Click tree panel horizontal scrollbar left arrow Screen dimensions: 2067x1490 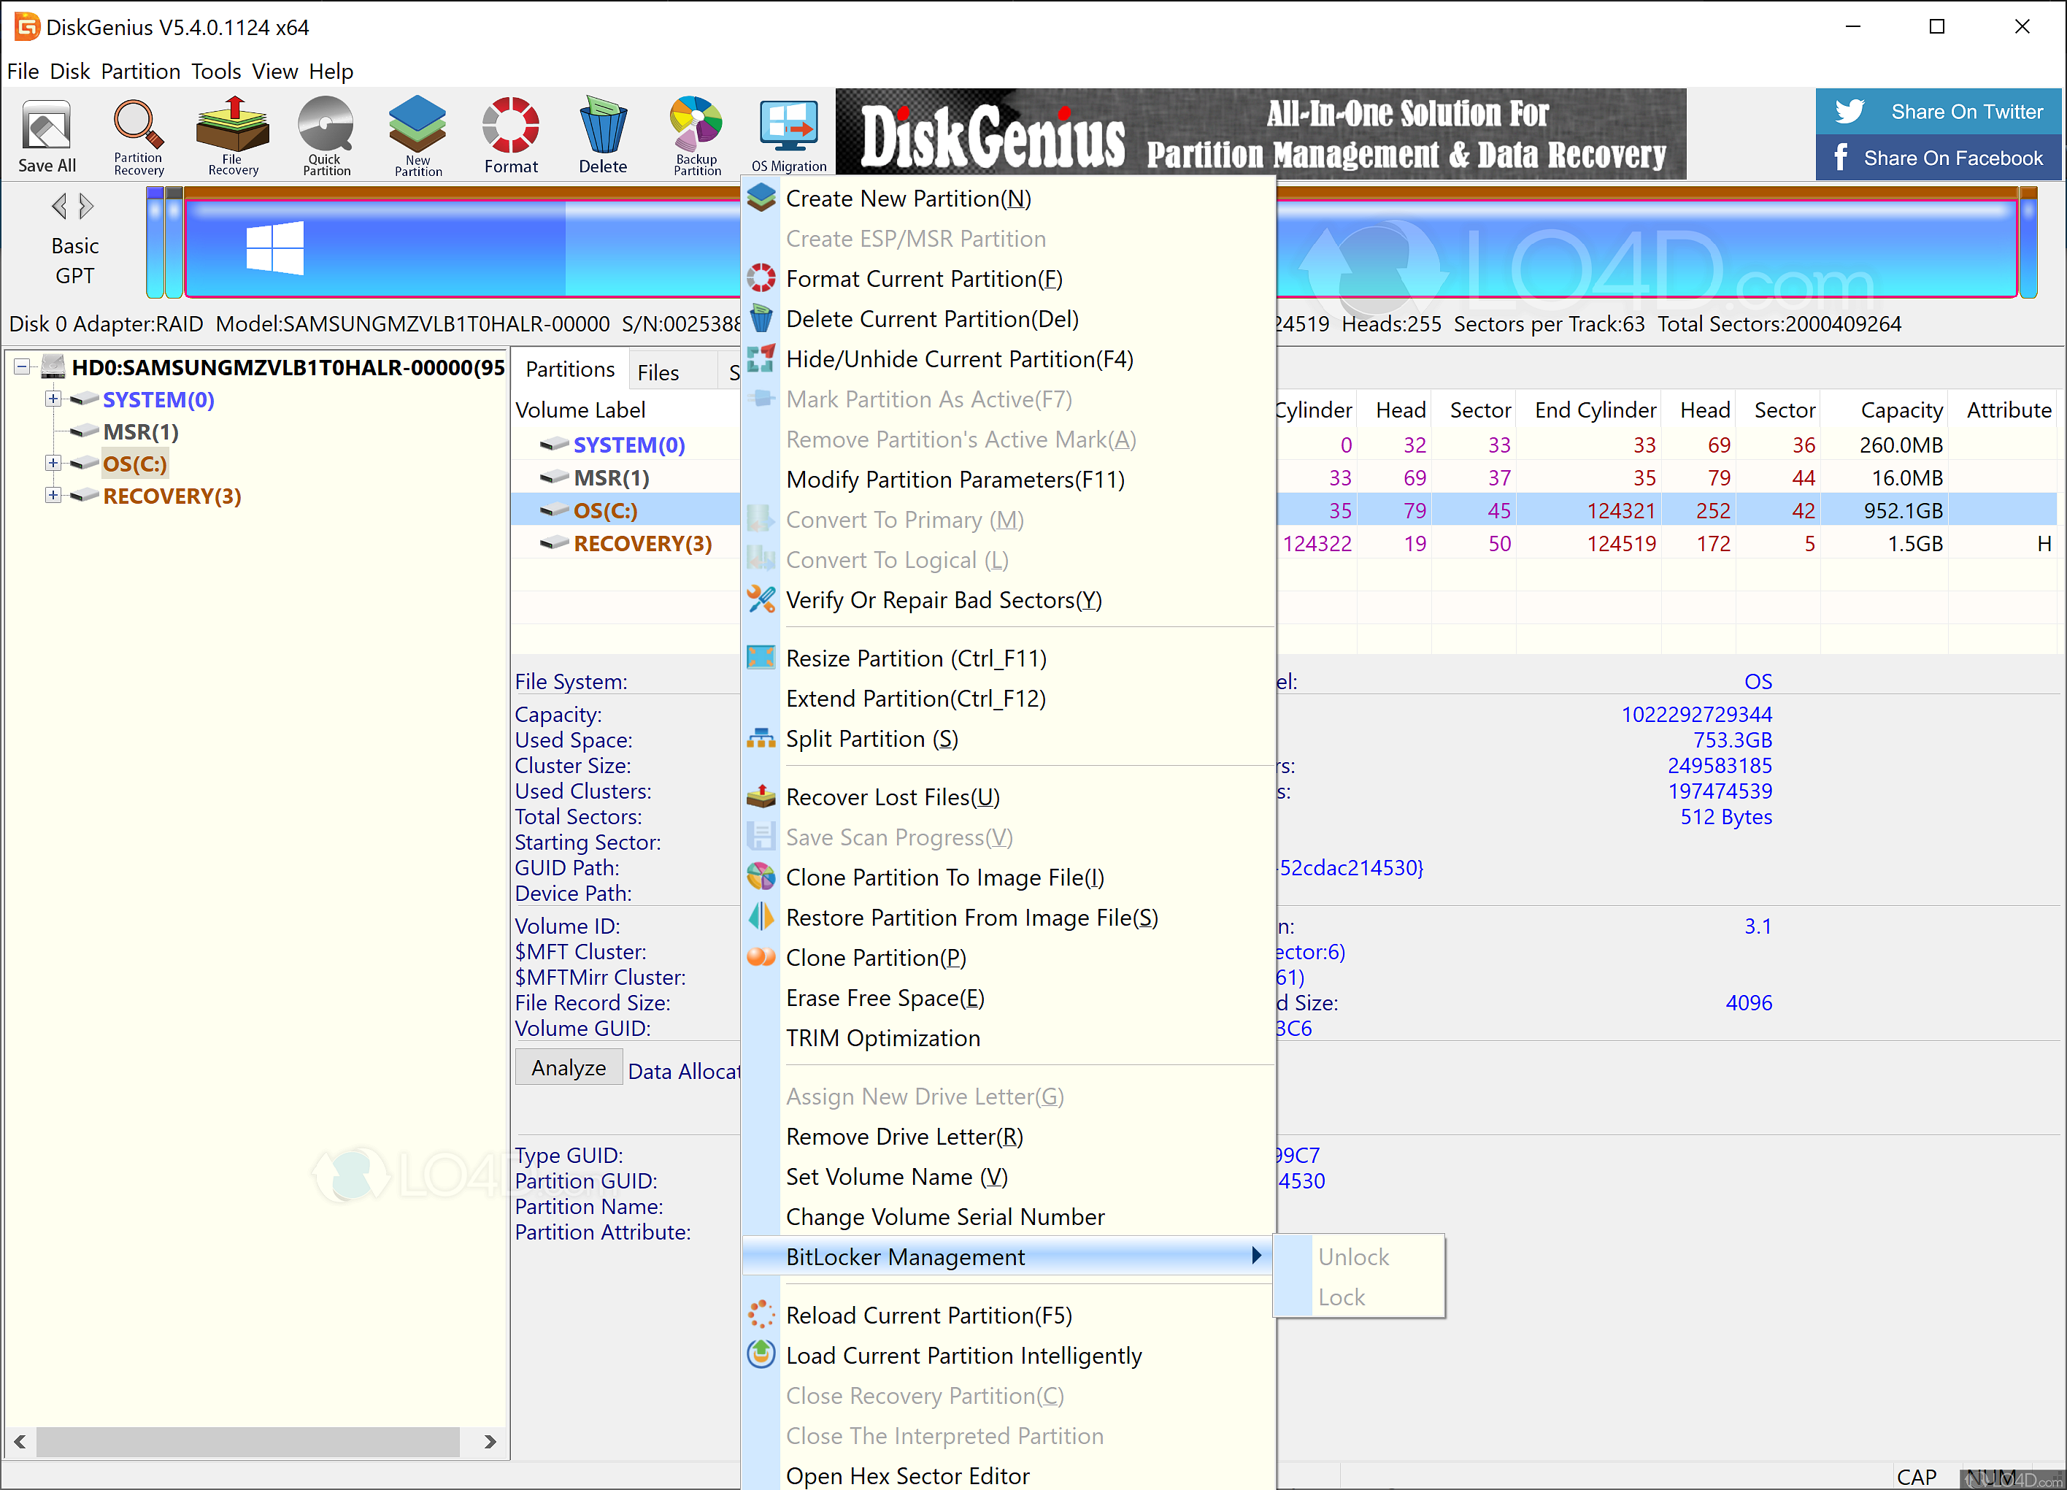(x=20, y=1442)
